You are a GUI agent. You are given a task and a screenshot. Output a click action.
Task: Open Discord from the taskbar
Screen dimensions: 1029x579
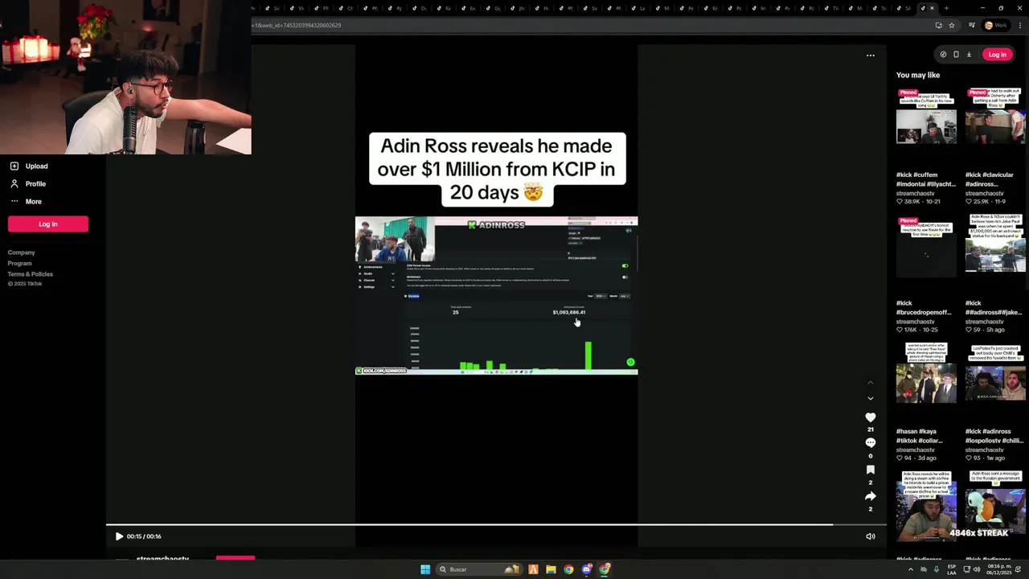587,569
